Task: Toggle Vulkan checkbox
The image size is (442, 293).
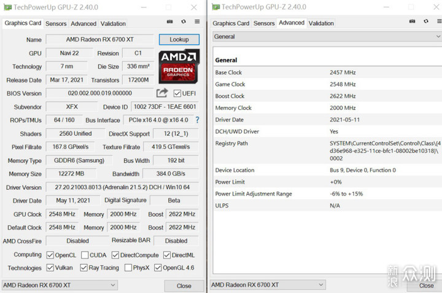Action: [x=50, y=267]
